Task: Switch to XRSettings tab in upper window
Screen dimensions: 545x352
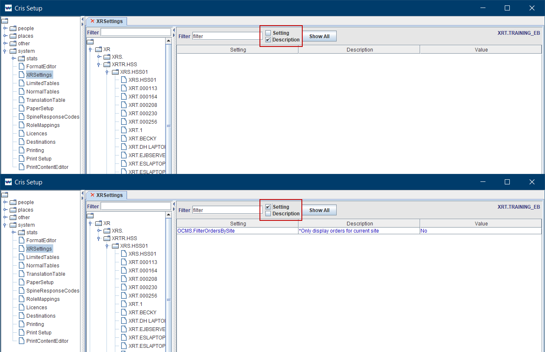Action: coord(106,21)
